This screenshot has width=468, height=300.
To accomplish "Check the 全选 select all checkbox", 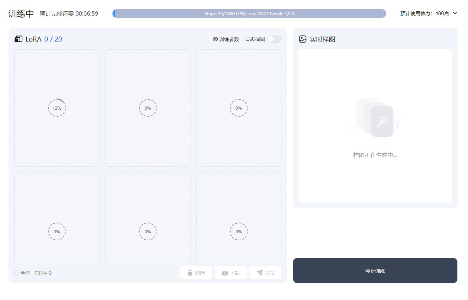I will click(x=17, y=273).
